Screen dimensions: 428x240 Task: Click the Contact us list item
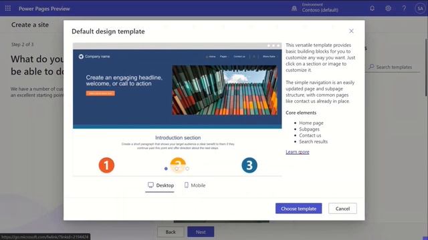pyautogui.click(x=310, y=135)
